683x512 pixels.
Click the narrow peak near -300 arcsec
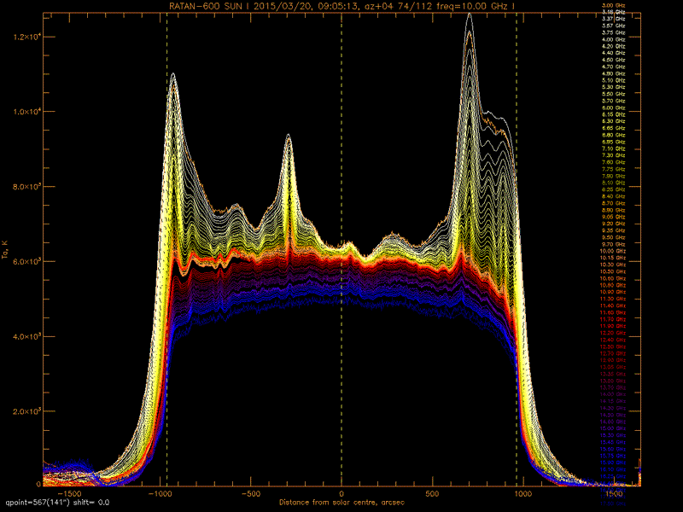click(x=289, y=136)
